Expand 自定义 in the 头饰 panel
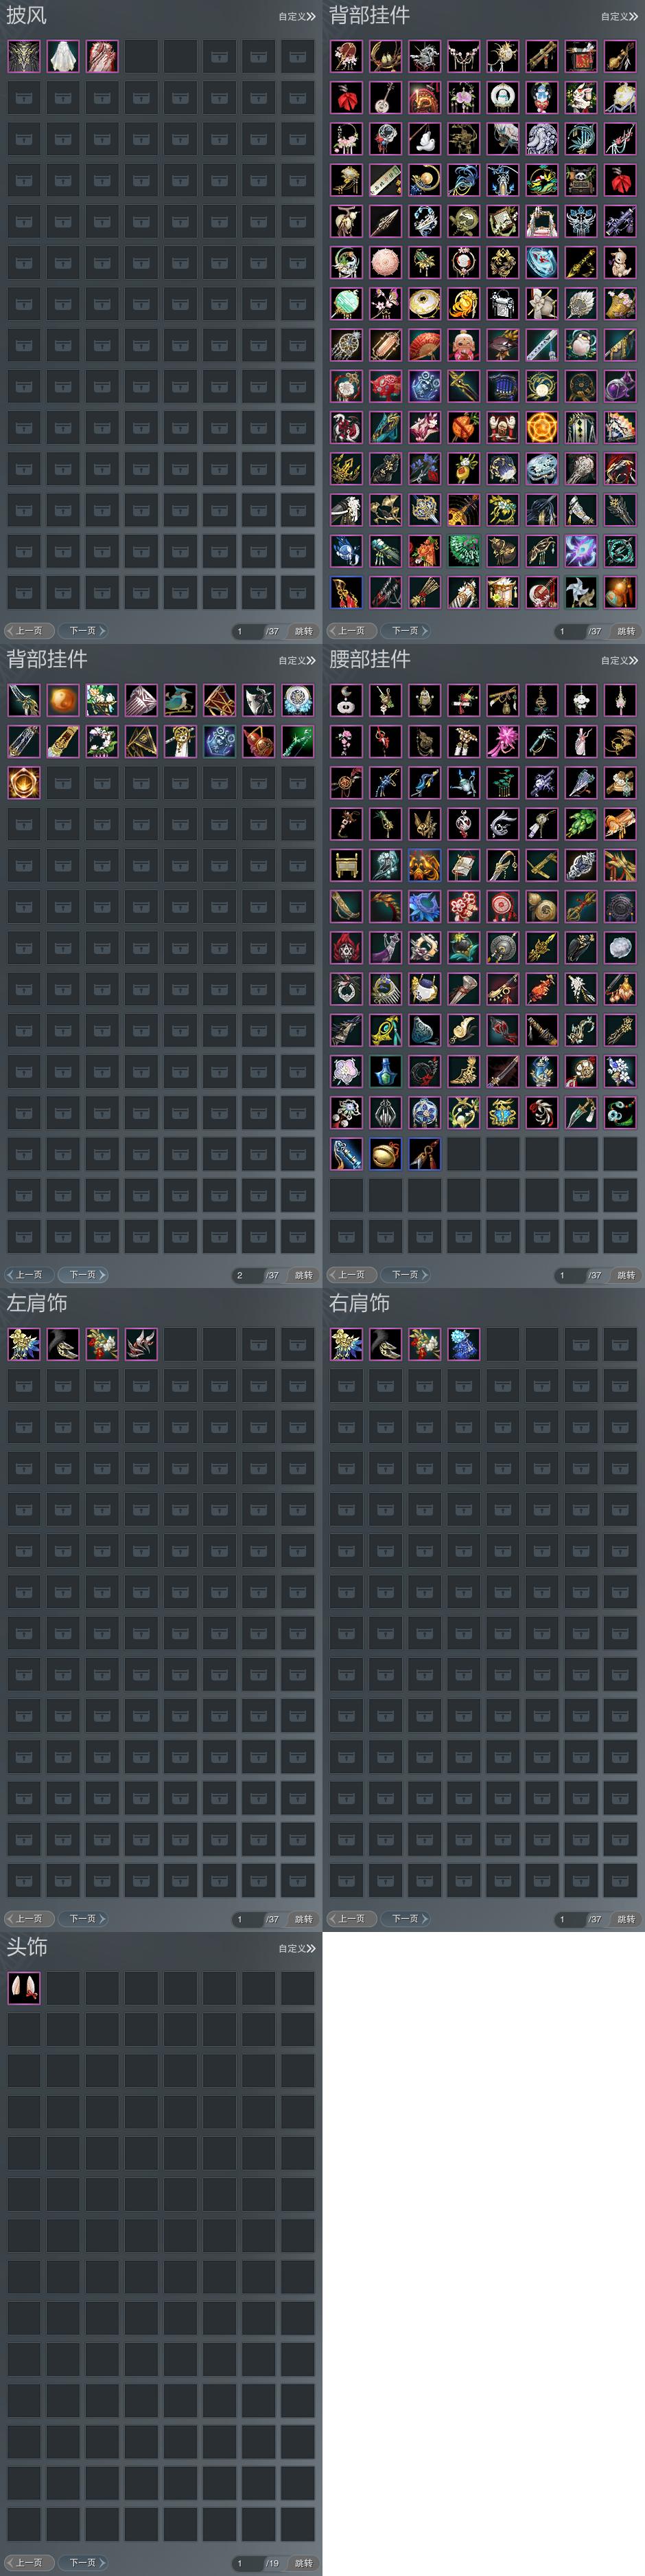Image resolution: width=645 pixels, height=2576 pixels. [x=296, y=1948]
